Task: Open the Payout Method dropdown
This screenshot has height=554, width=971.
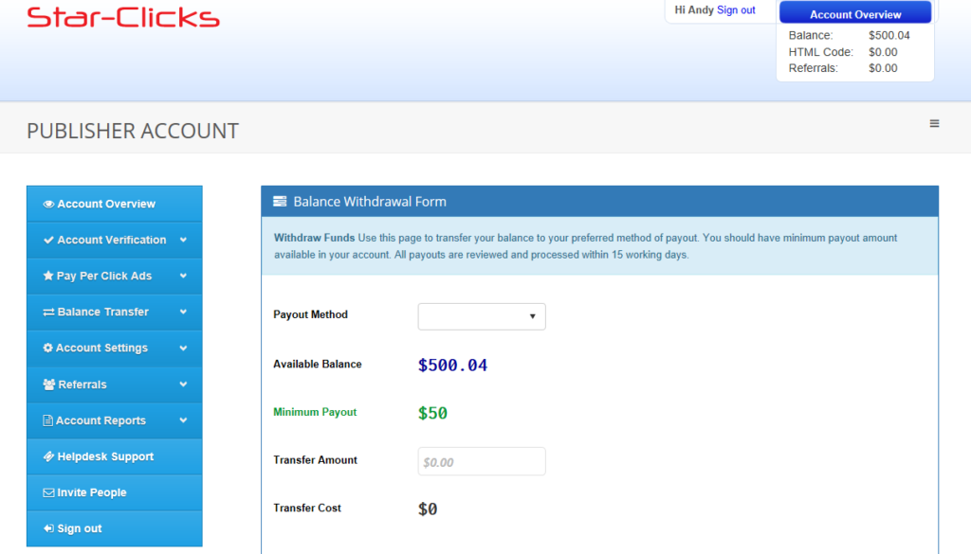Action: click(482, 316)
